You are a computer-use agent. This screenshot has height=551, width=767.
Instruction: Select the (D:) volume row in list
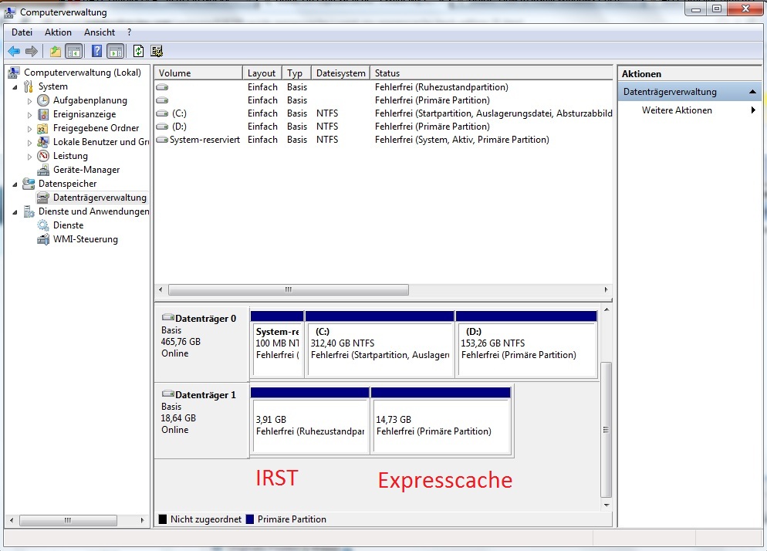383,127
